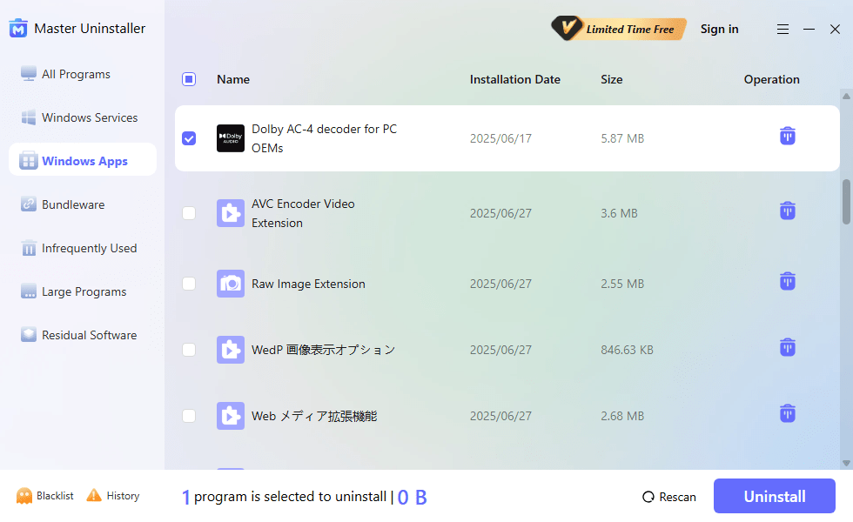Select the AVC Encoder Video Extension name
The height and width of the screenshot is (522, 853).
(303, 213)
